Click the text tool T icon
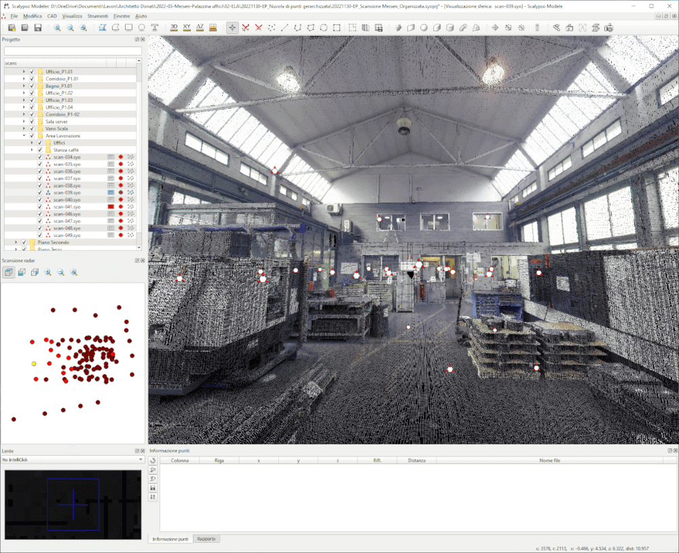The height and width of the screenshot is (553, 679). pos(155,28)
